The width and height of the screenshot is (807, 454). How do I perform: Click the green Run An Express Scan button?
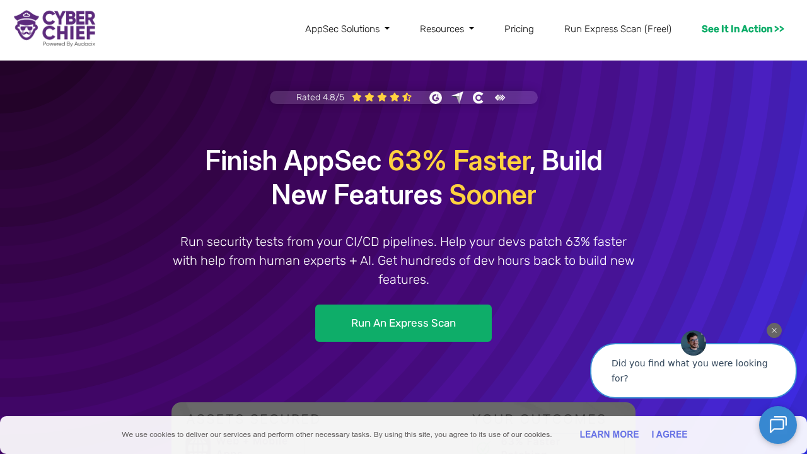pyautogui.click(x=403, y=323)
